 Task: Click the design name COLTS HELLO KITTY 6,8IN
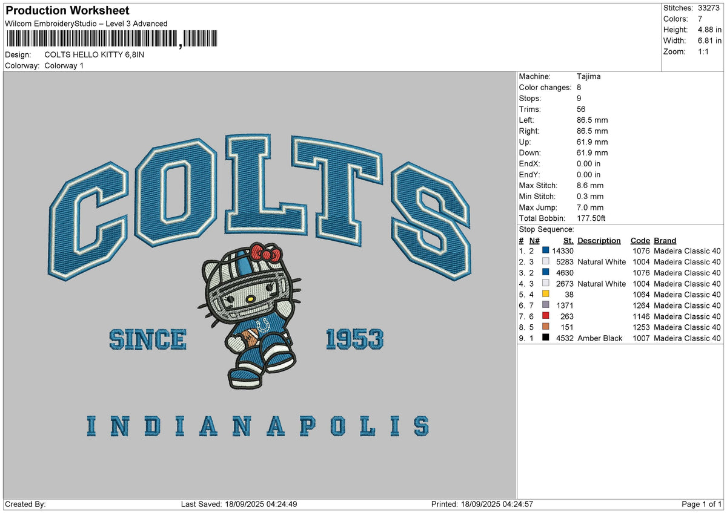click(x=95, y=54)
